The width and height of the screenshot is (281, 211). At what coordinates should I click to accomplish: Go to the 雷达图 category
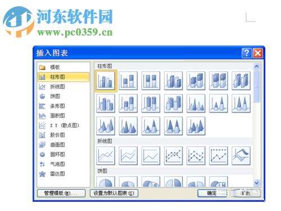(x=64, y=174)
